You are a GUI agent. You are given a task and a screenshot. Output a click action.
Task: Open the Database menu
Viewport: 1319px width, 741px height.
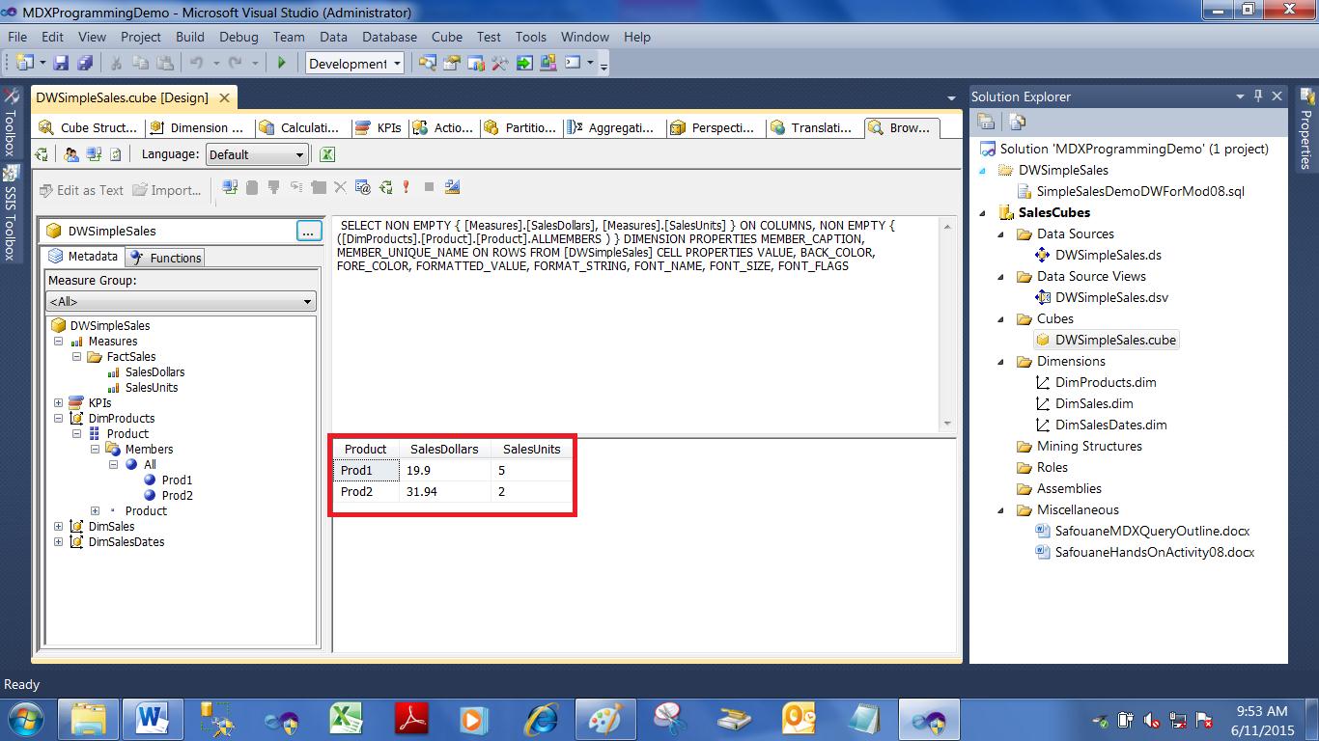tap(390, 37)
